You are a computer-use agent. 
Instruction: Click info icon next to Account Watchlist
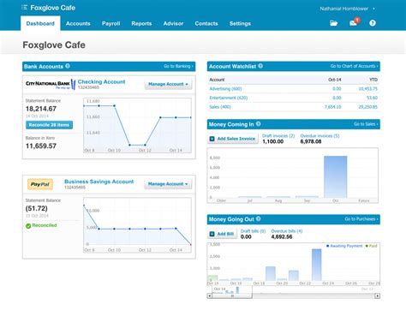click(x=260, y=66)
